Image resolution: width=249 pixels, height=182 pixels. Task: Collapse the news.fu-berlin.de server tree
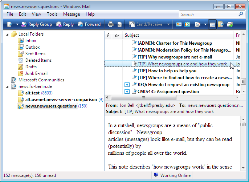point(8,86)
